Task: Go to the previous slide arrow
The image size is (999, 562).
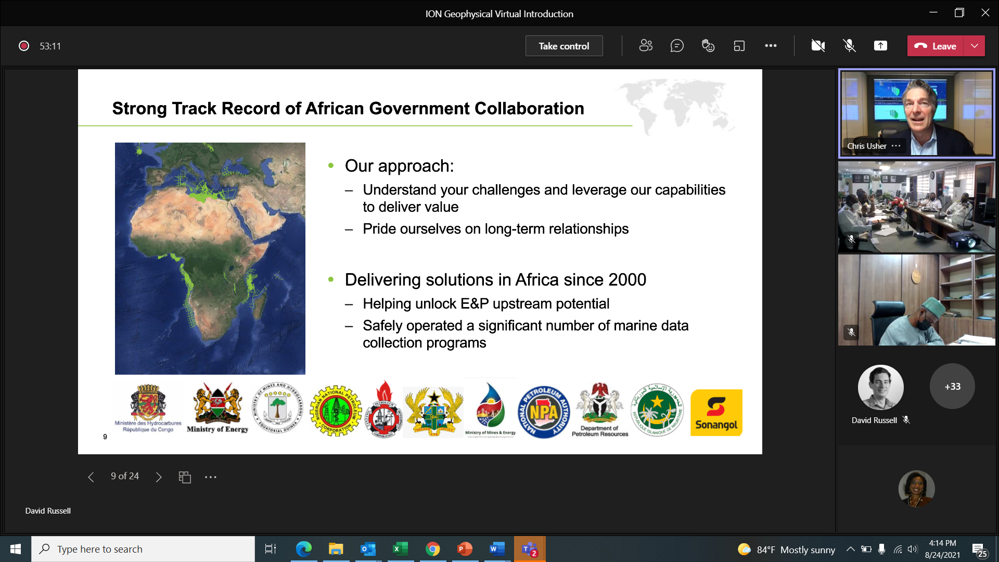Action: click(91, 477)
